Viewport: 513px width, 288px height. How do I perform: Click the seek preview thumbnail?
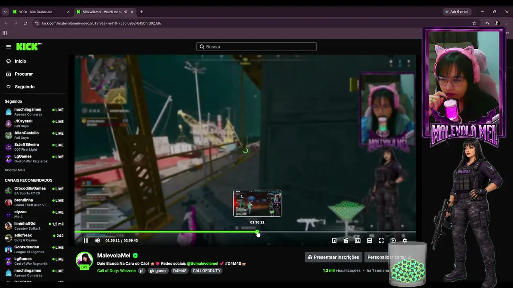257,203
